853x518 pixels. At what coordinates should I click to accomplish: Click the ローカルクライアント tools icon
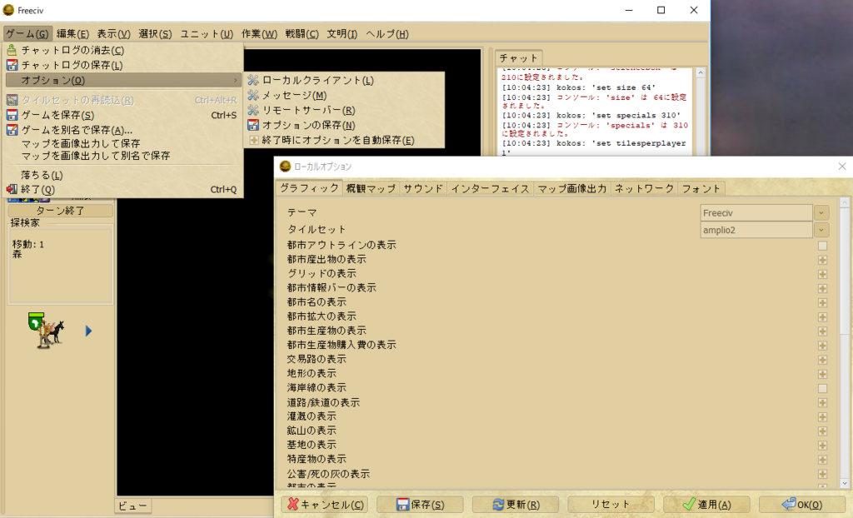coord(253,80)
